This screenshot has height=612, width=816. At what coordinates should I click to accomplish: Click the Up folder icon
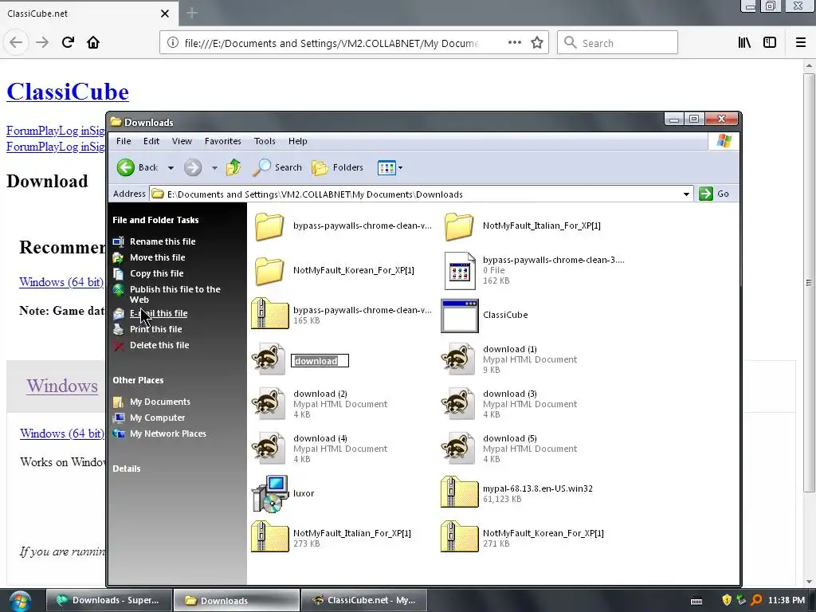tap(233, 167)
